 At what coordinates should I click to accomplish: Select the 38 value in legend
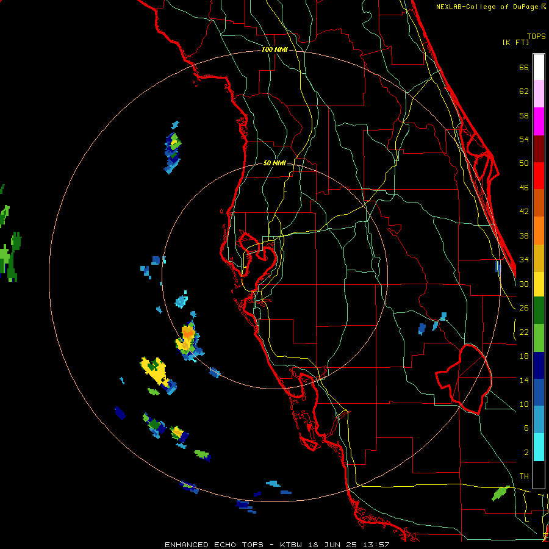click(524, 235)
